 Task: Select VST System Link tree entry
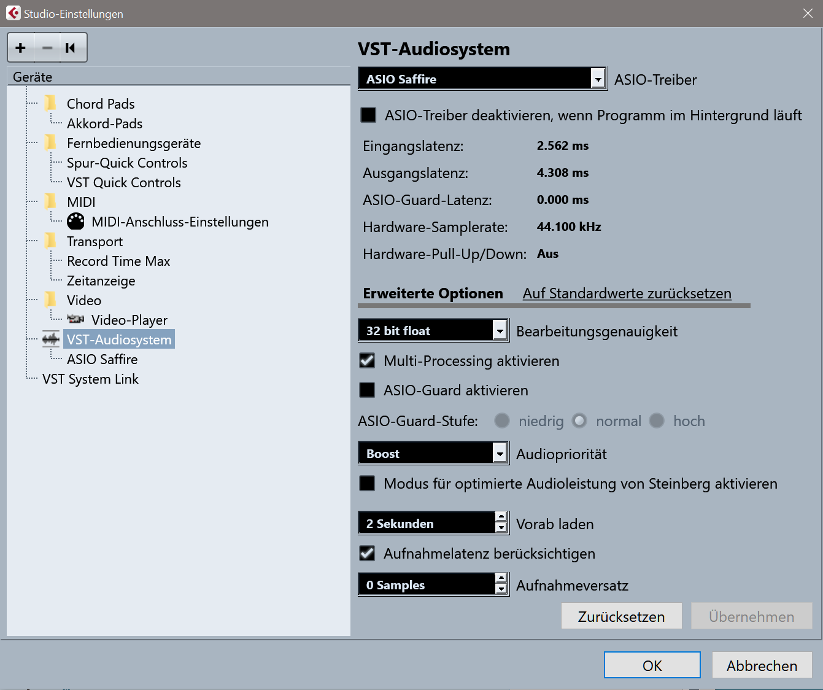90,379
